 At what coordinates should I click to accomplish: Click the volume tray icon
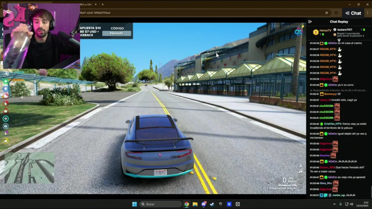click(x=351, y=204)
